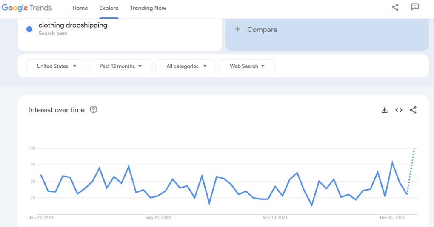Click the solid line peak near Dec 31, 2023
The image size is (434, 227).
pos(392,163)
